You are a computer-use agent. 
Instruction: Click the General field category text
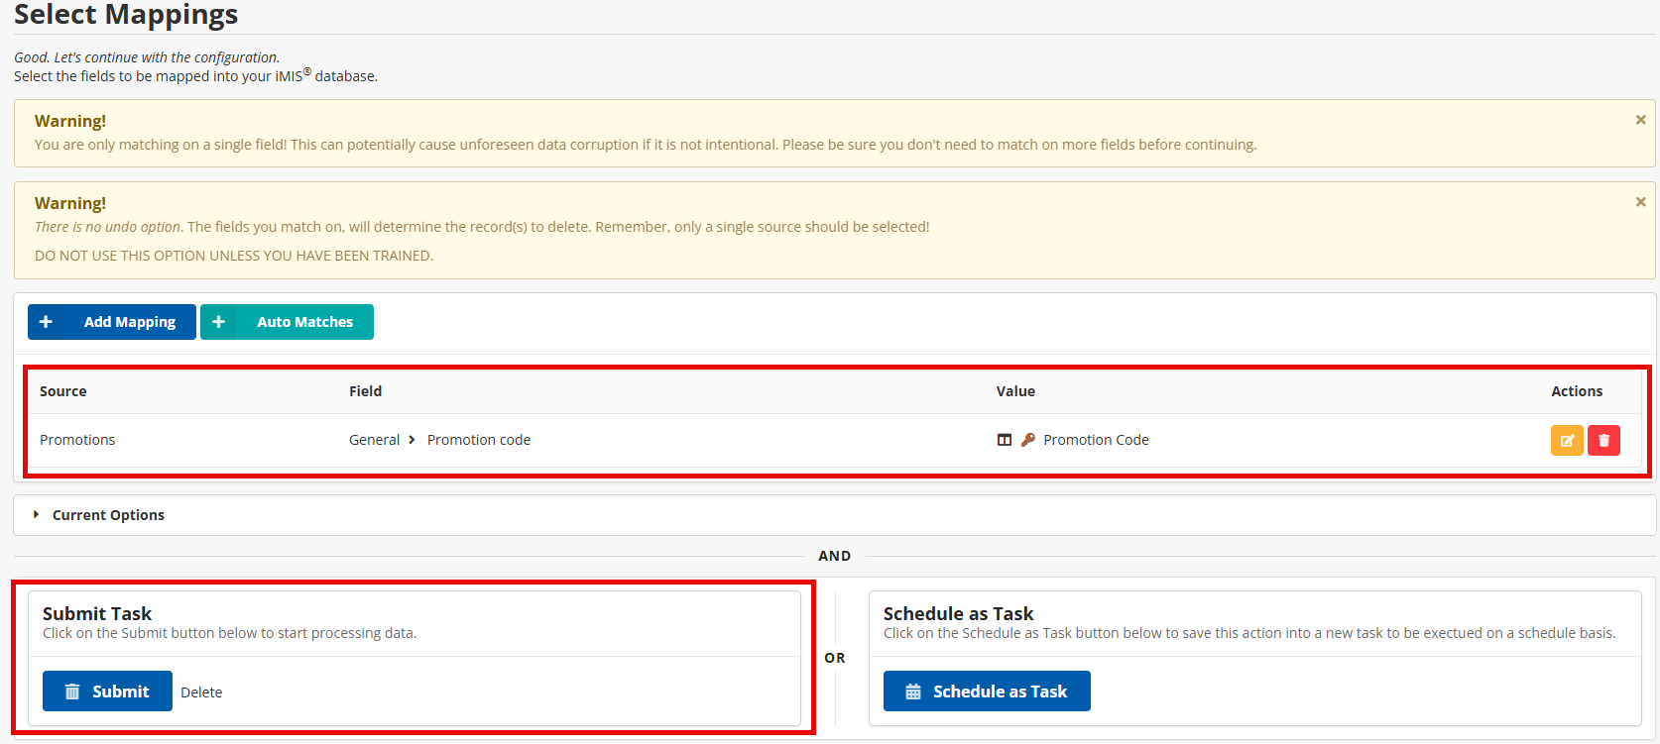tap(374, 440)
